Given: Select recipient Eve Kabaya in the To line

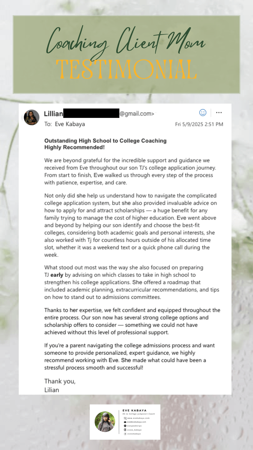Looking at the screenshot, I should (70, 124).
